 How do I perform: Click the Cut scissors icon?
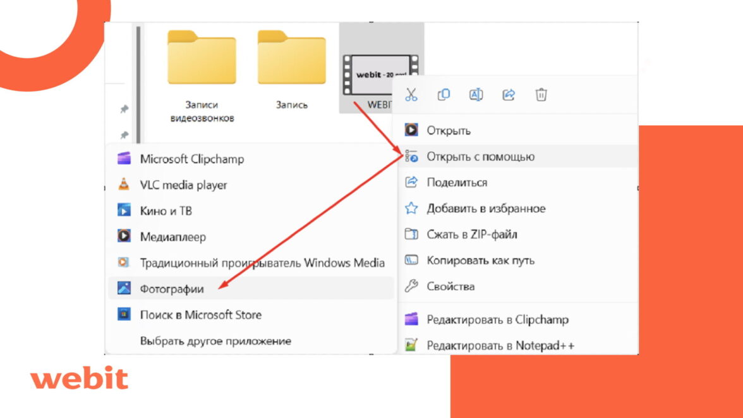411,95
